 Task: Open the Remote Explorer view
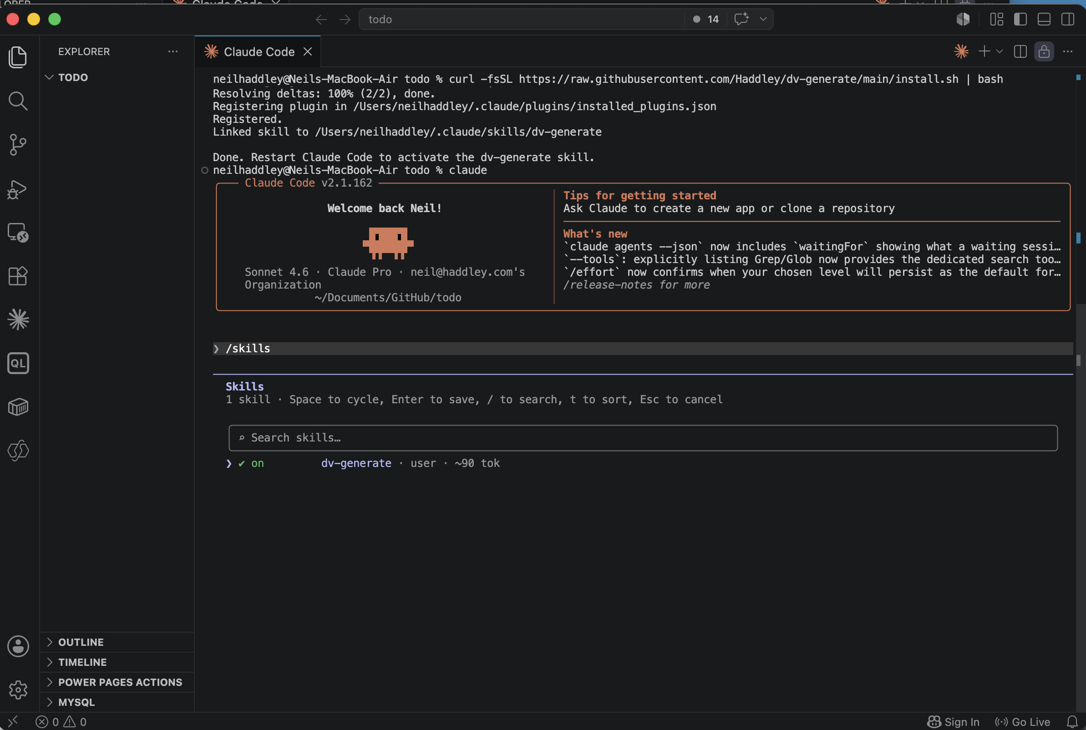18,232
